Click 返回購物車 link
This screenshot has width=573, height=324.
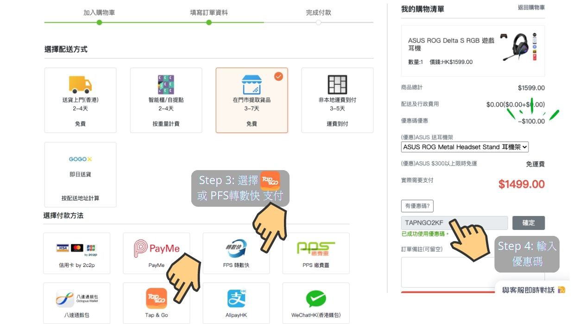[531, 8]
